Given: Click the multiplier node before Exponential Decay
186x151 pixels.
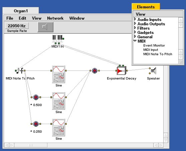Looking at the screenshot, I should tap(95, 71).
